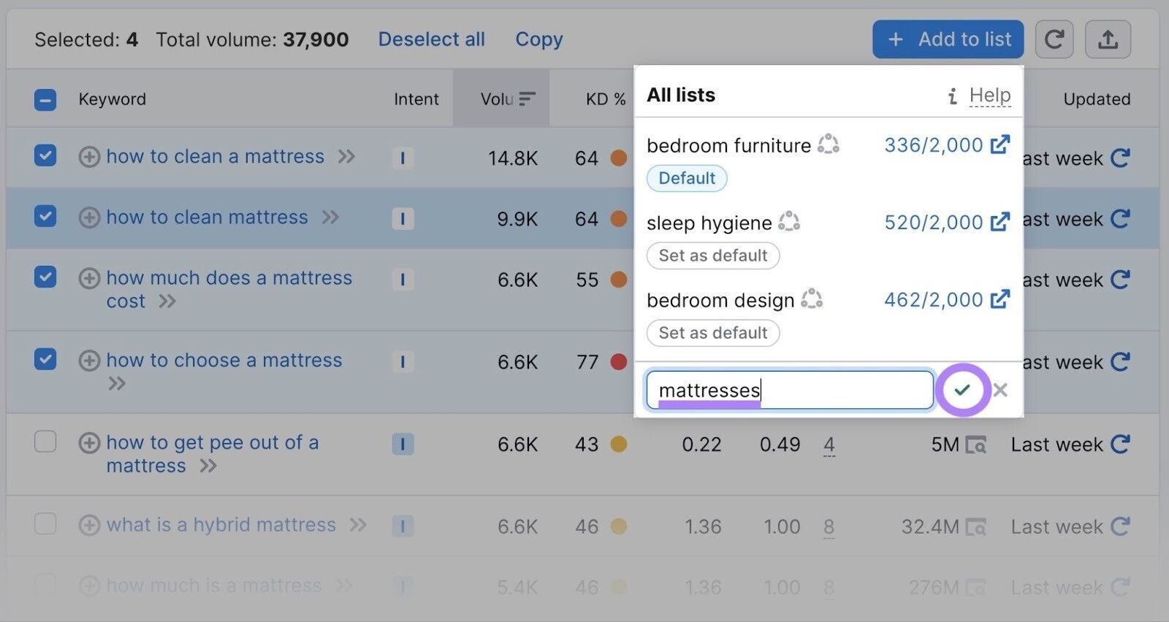This screenshot has width=1169, height=622.
Task: Sort by Intent column header
Action: point(416,99)
